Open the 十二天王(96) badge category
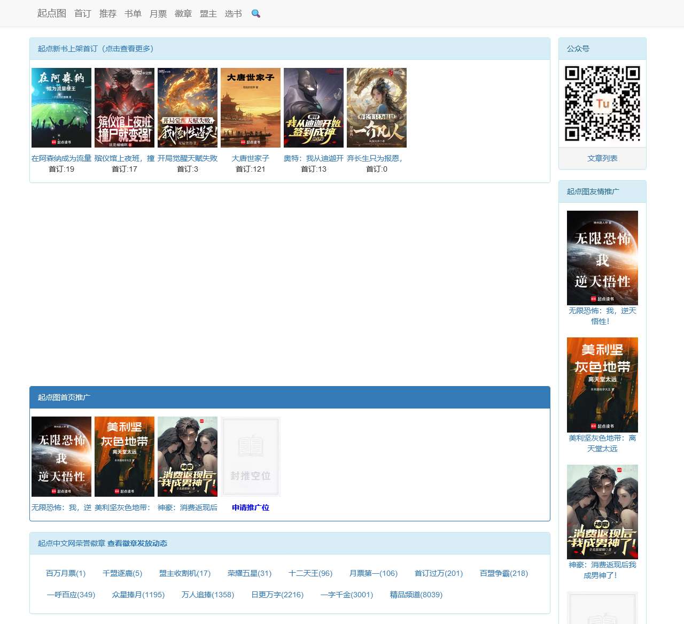Viewport: 684px width, 624px height. click(x=310, y=573)
